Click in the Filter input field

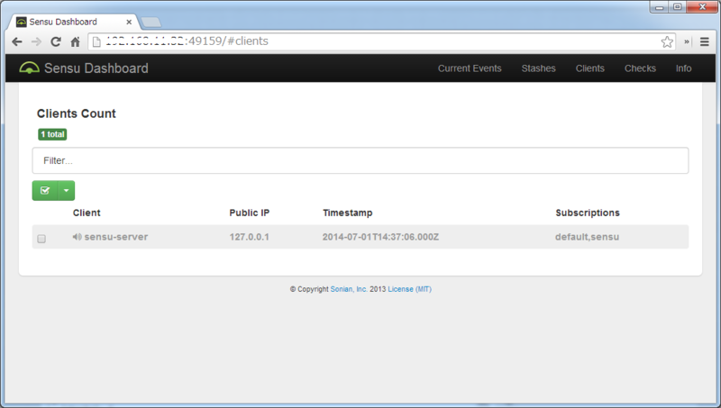pyautogui.click(x=360, y=160)
